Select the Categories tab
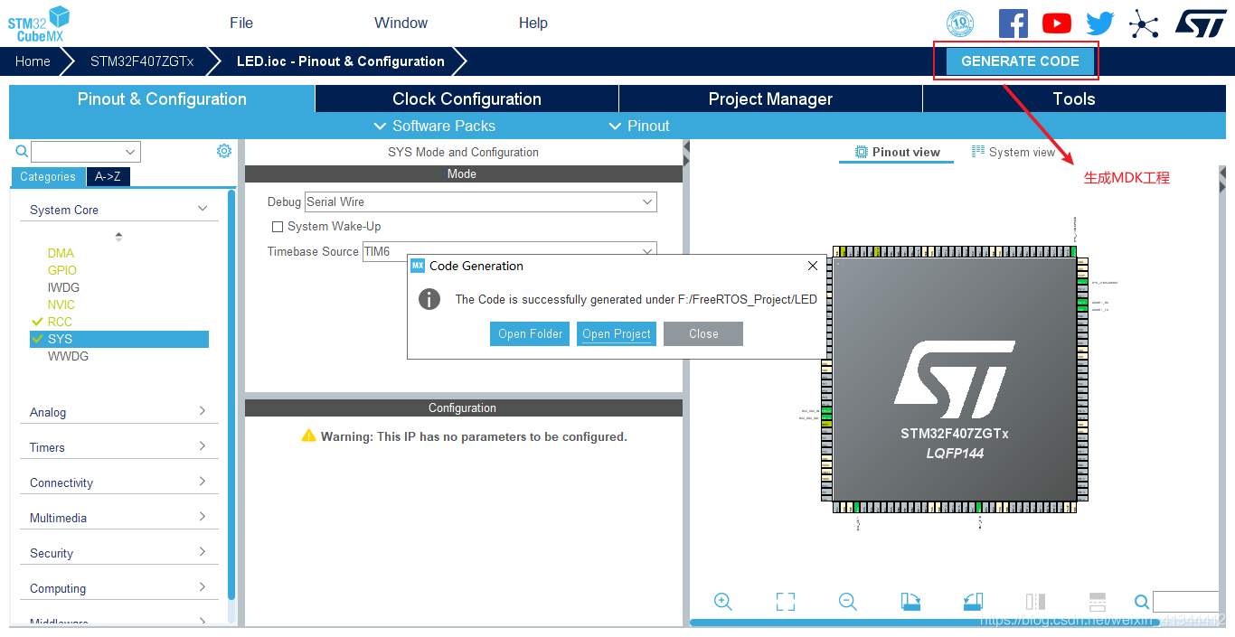 [48, 177]
